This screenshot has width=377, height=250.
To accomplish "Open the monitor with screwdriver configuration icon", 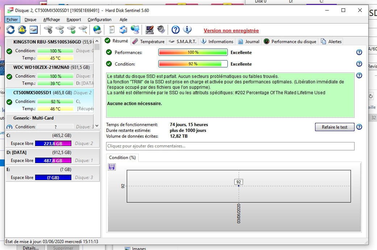I will [149, 30].
